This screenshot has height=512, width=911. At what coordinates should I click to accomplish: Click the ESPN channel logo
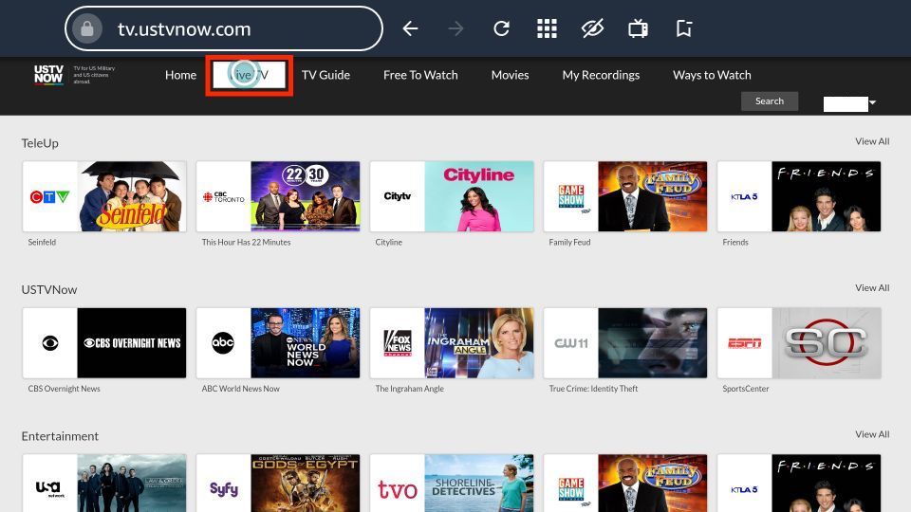click(x=744, y=343)
